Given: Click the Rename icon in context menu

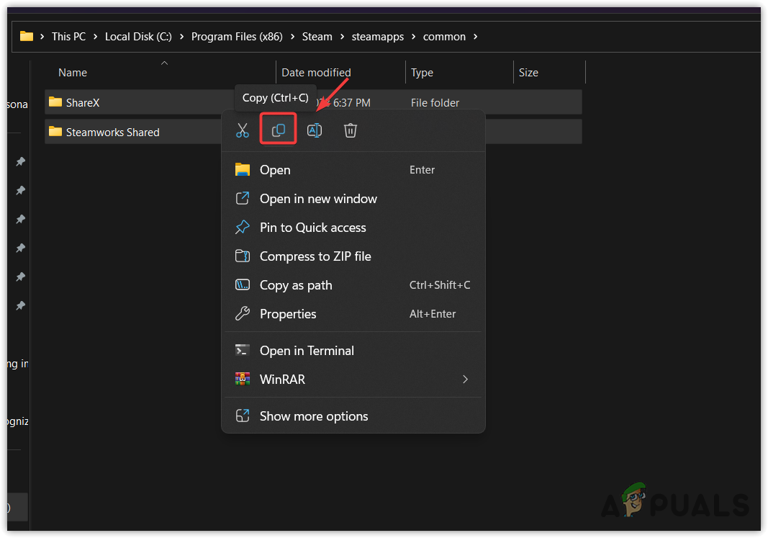Looking at the screenshot, I should (315, 130).
